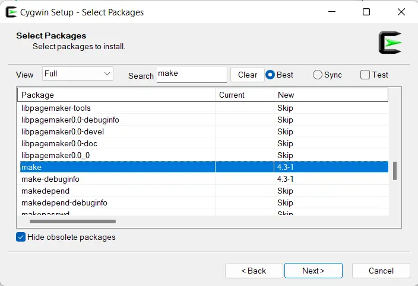The height and width of the screenshot is (286, 418).
Task: Click the Cygwin icon in the title bar
Action: pos(11,12)
